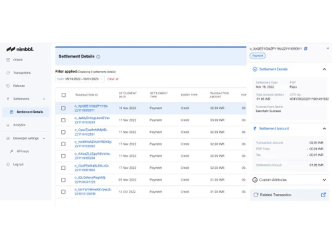Click the Entry Type column header

point(189,95)
